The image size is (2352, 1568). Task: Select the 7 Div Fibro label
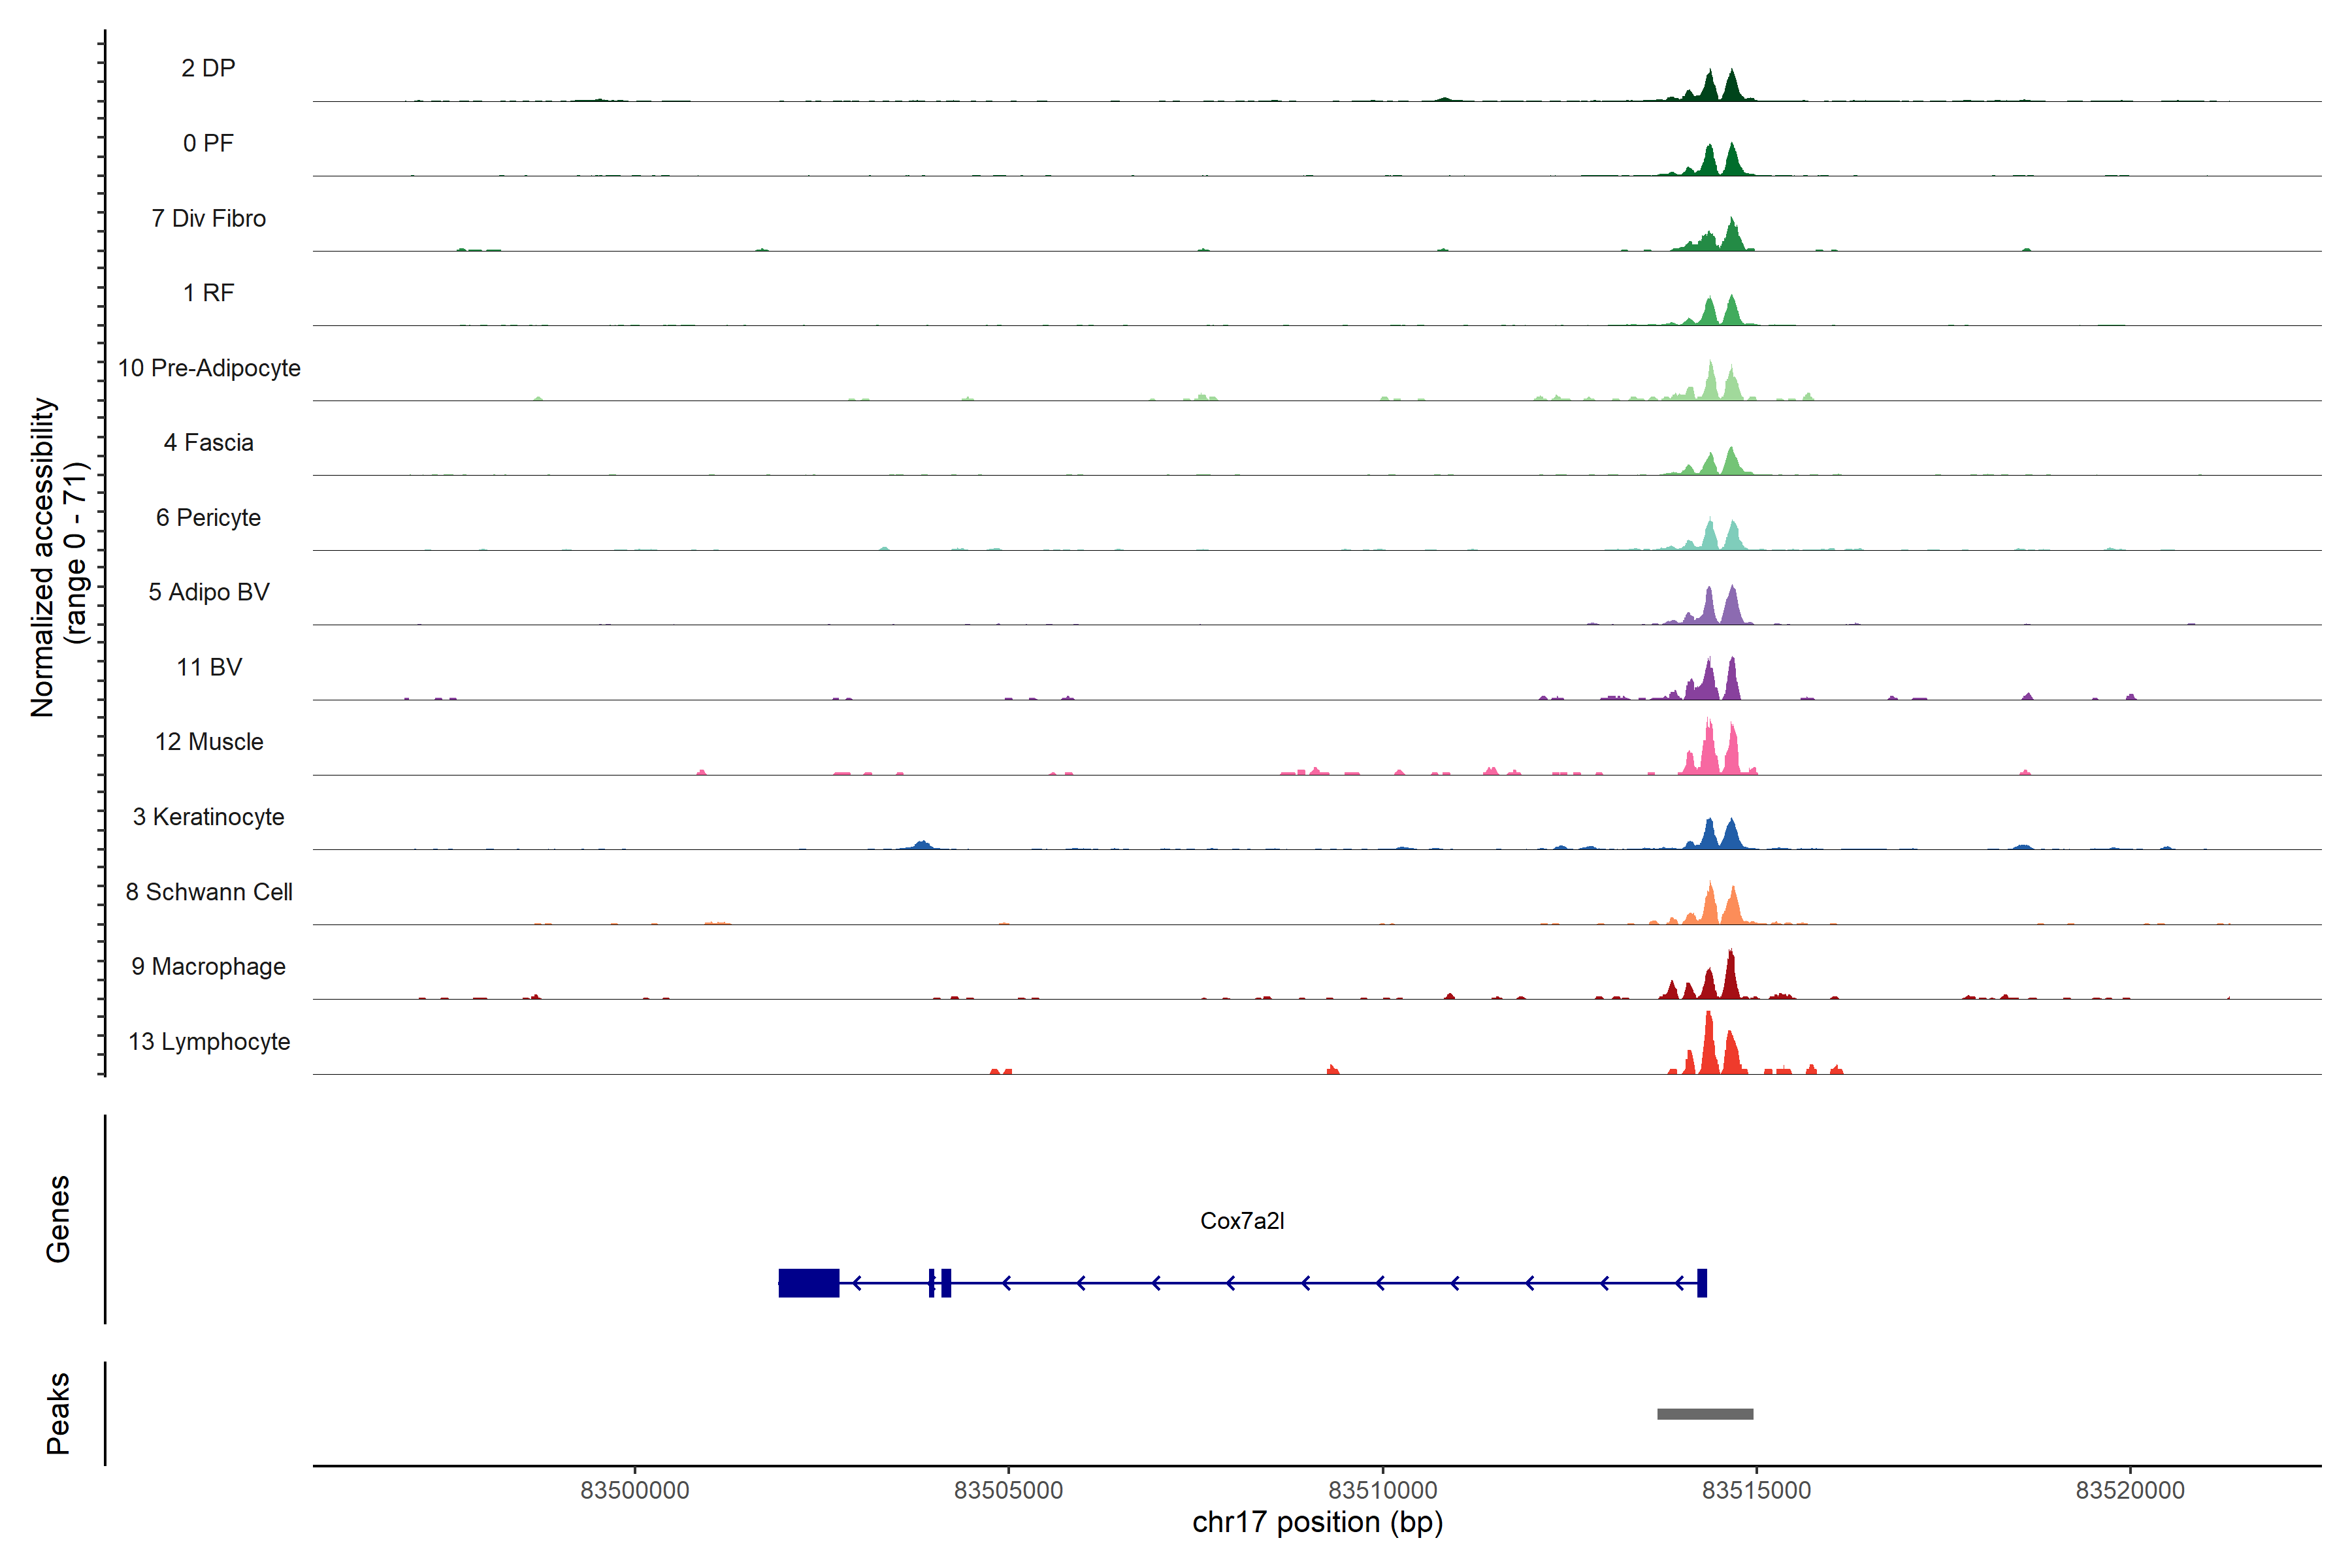(208, 218)
